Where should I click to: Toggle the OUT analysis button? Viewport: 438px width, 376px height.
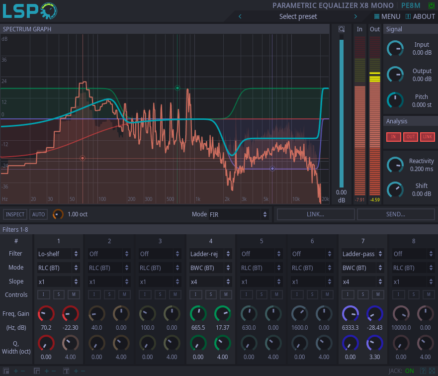click(x=410, y=137)
